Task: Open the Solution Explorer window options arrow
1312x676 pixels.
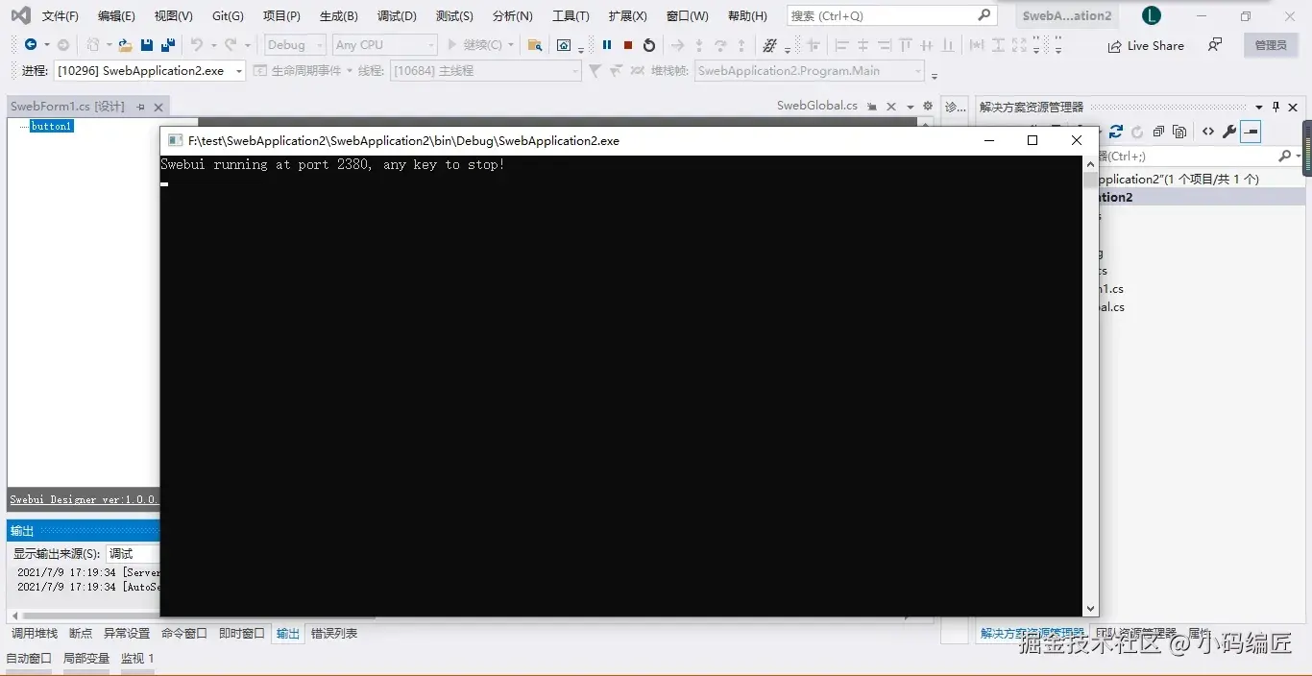Action: [x=1259, y=107]
